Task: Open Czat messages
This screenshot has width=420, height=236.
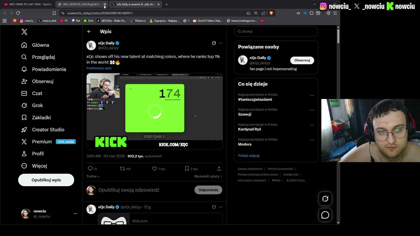Action: pos(31,93)
